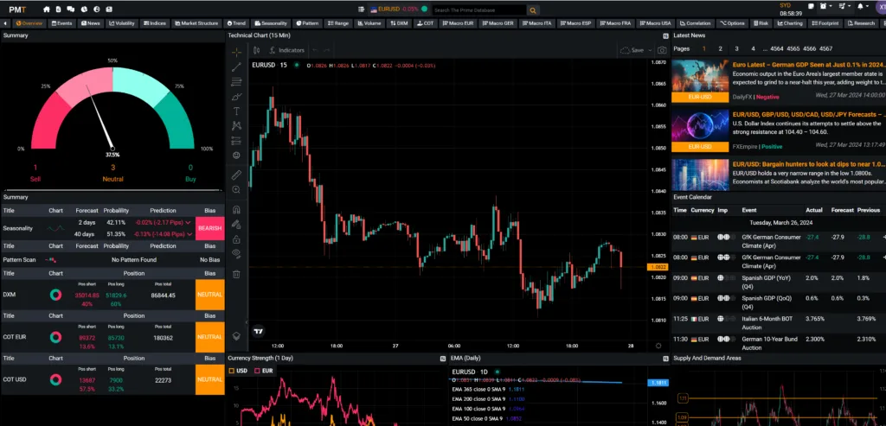This screenshot has width=886, height=426.
Task: Take a chart snapshot with the camera icon
Action: (662, 50)
